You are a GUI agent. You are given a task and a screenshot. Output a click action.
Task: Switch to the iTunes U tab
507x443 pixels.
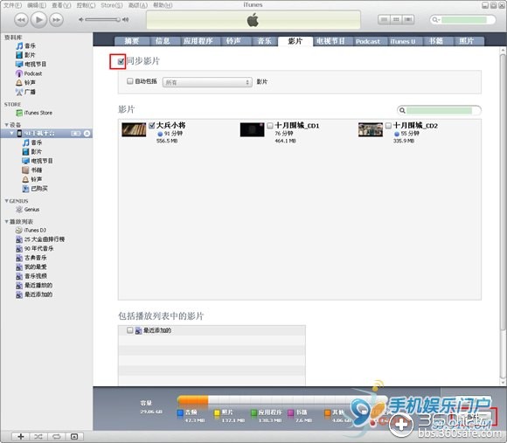403,41
